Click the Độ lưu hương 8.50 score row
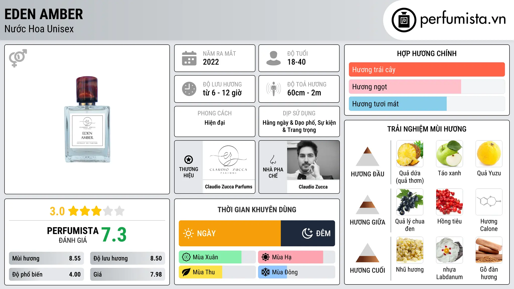Image resolution: width=514 pixels, height=289 pixels. pos(127,258)
